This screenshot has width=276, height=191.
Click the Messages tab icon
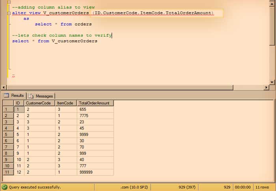coord(31,96)
